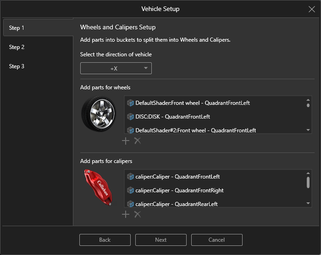This screenshot has height=255, width=321.
Task: Close the Vehicle Setup dialog
Action: pos(311,9)
